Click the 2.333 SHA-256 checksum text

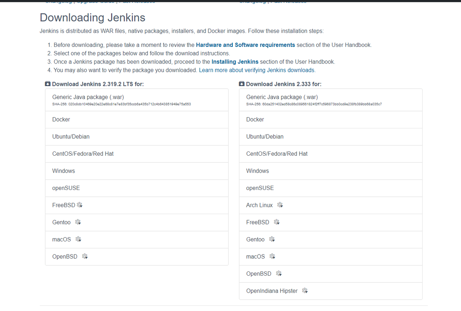pyautogui.click(x=314, y=104)
